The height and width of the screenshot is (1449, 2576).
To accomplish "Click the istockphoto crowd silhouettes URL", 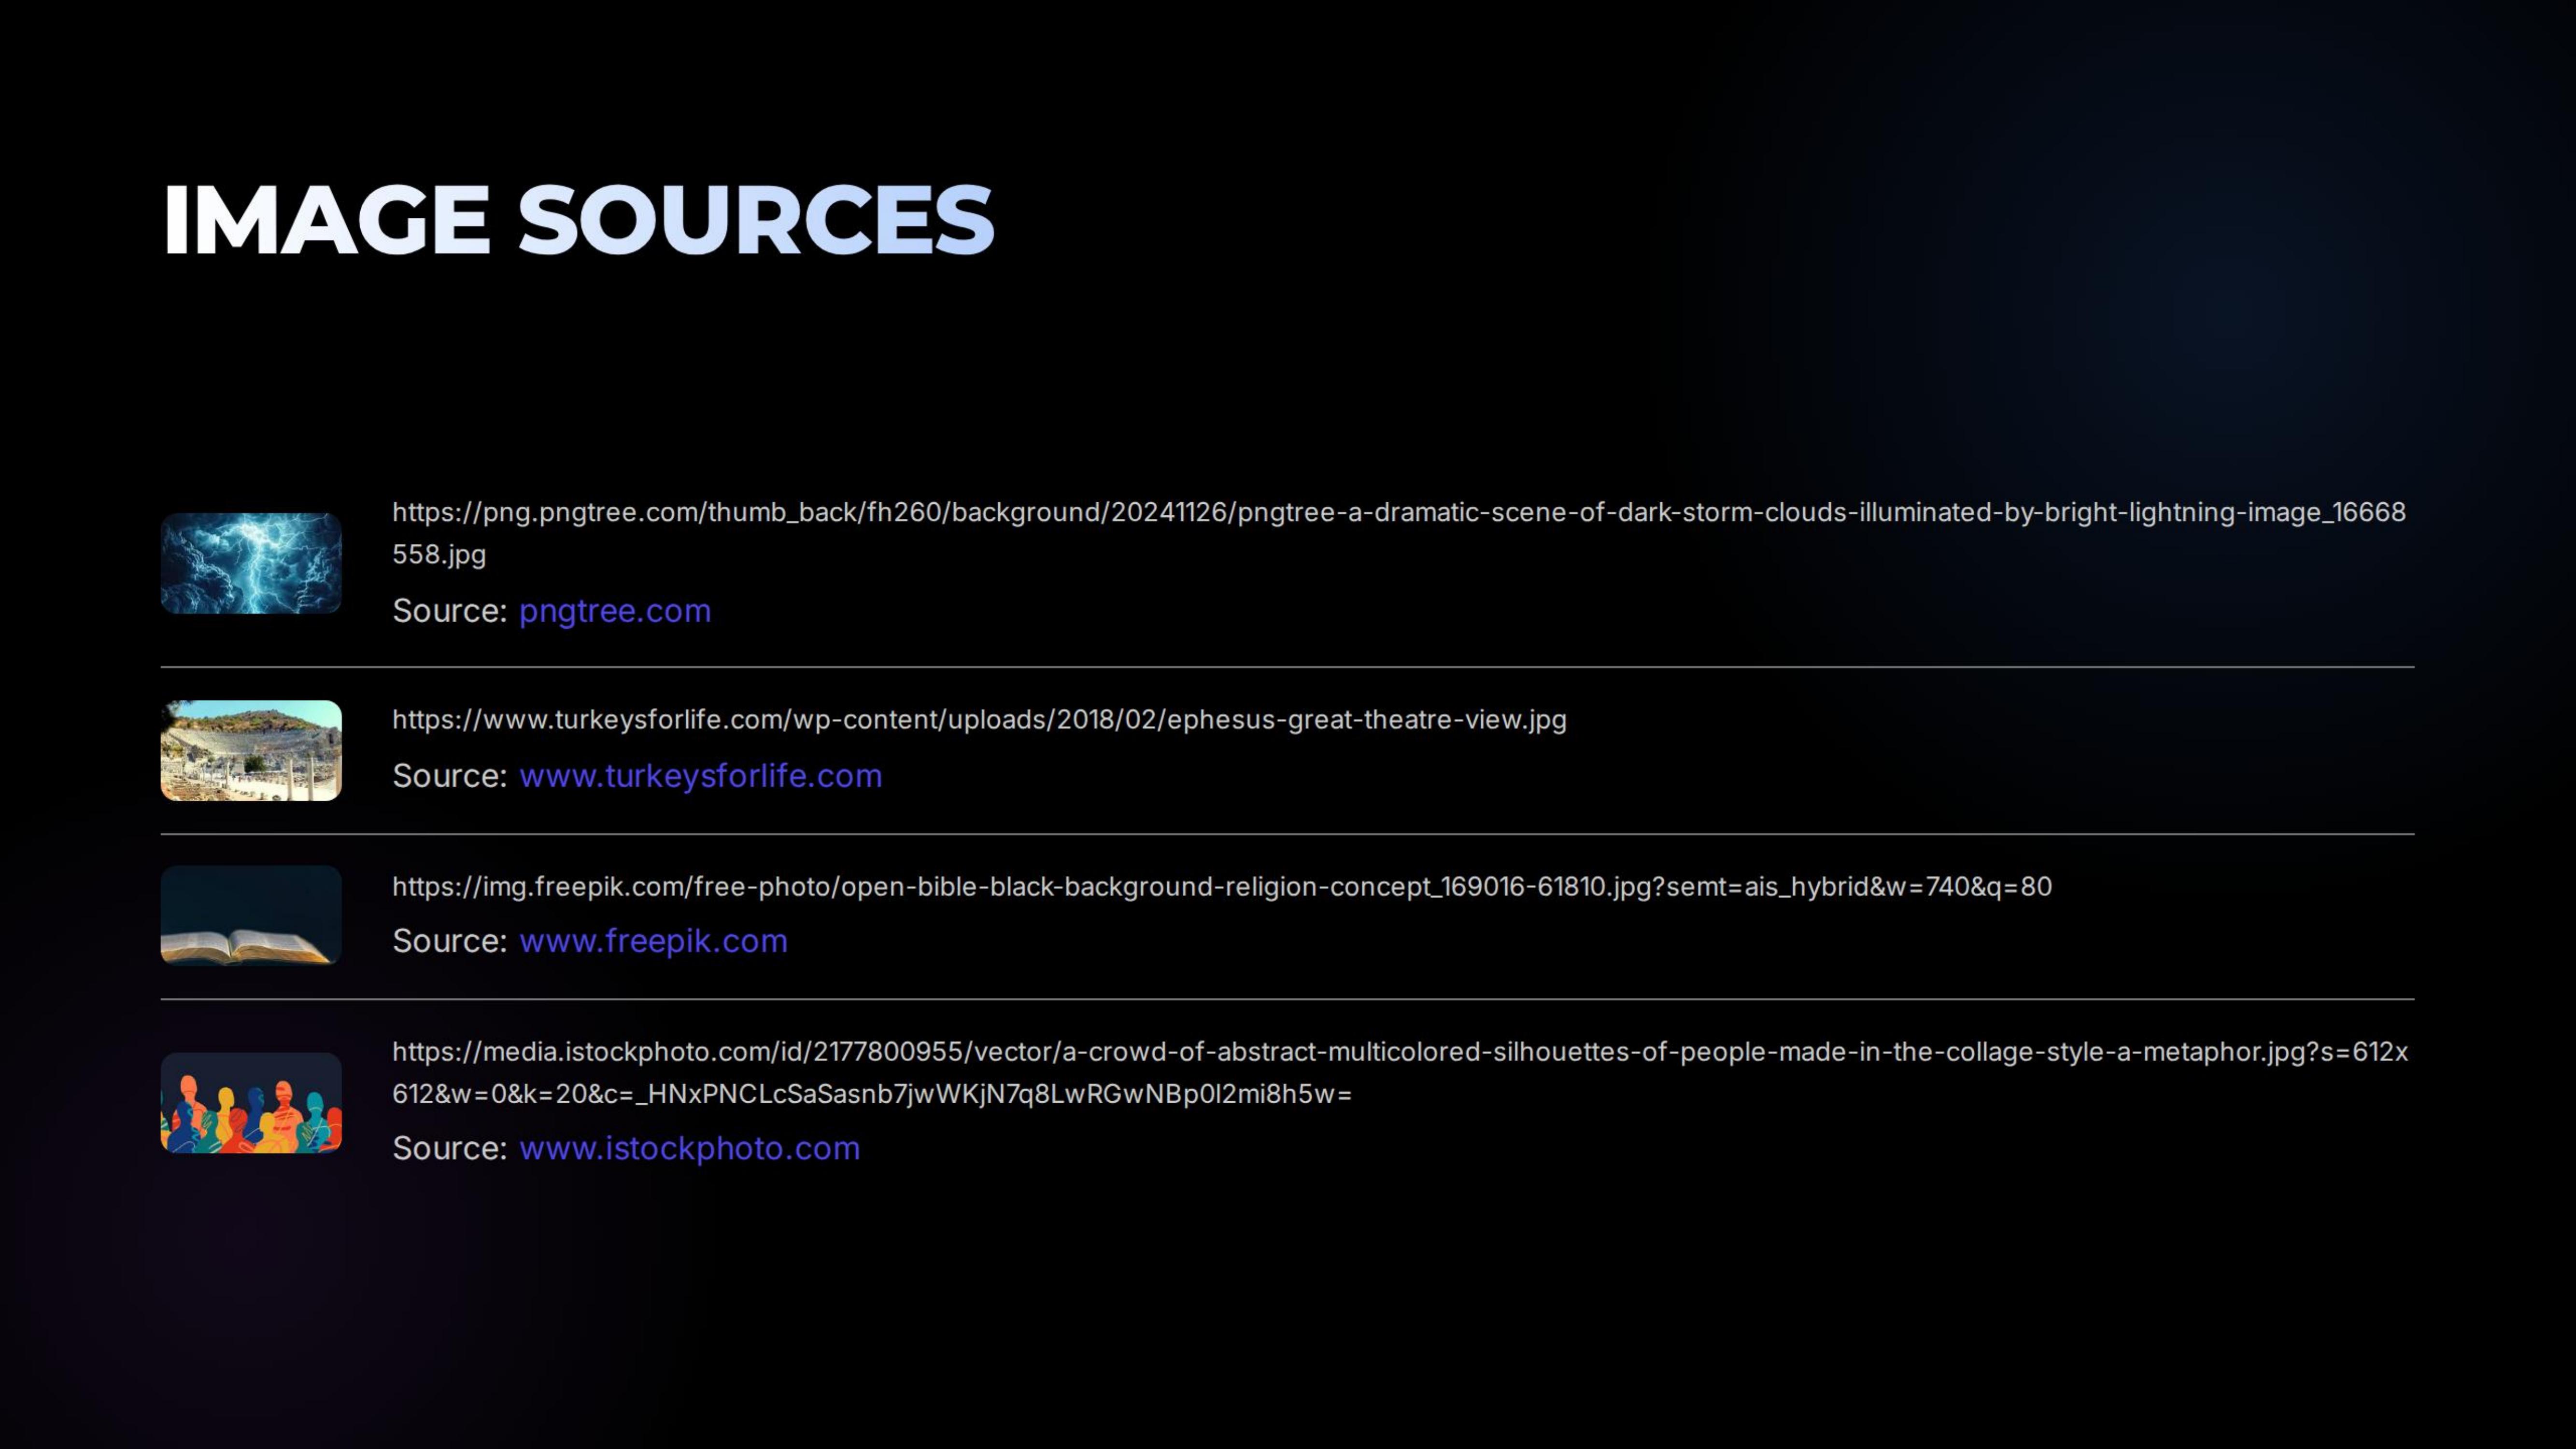I will 1400,1073.
